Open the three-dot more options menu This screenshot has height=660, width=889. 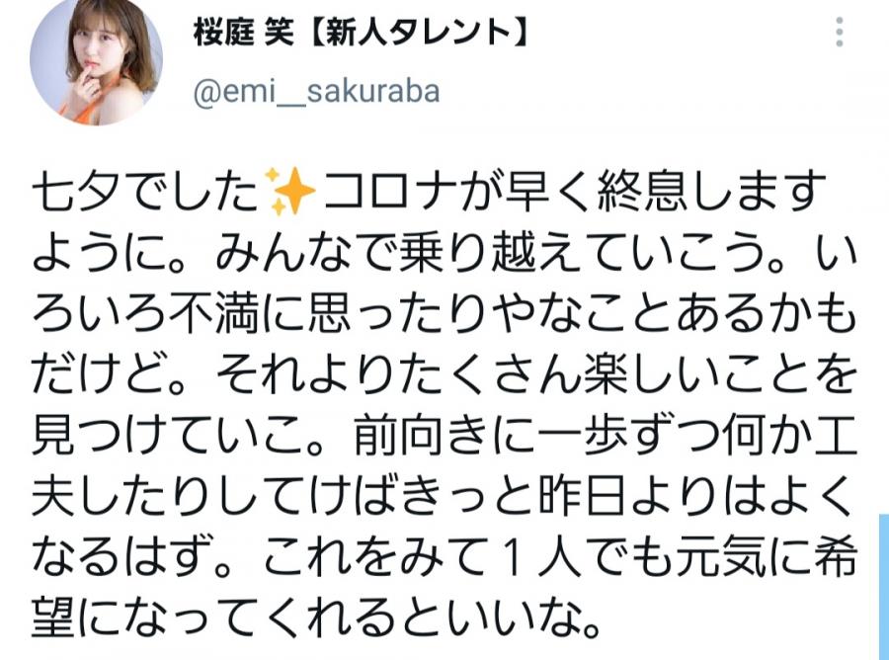(x=840, y=32)
